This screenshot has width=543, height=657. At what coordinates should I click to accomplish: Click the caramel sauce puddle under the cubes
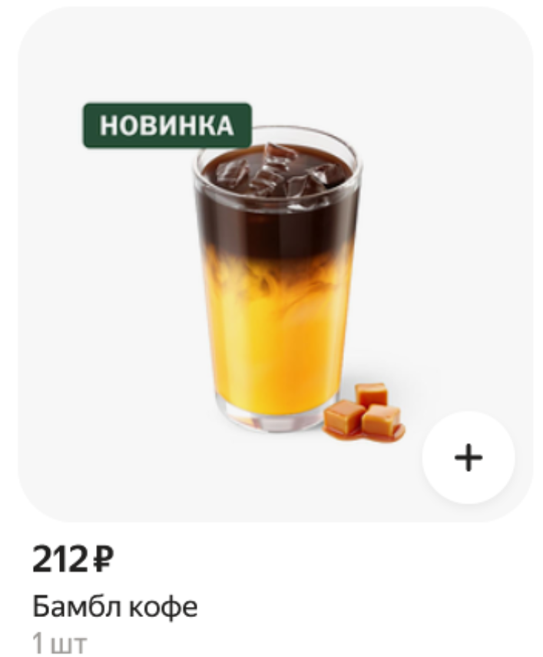pos(364,433)
